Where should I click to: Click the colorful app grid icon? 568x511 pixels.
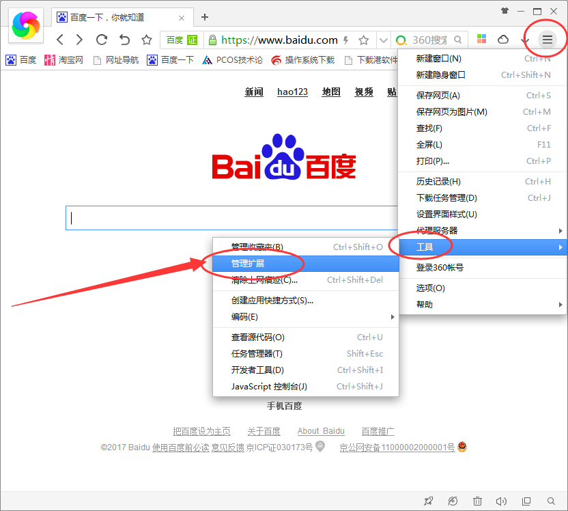tap(481, 40)
